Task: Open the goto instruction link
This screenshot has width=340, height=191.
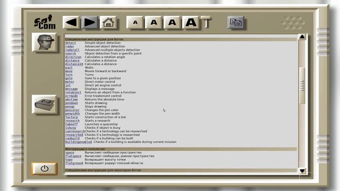Action: 69,78
